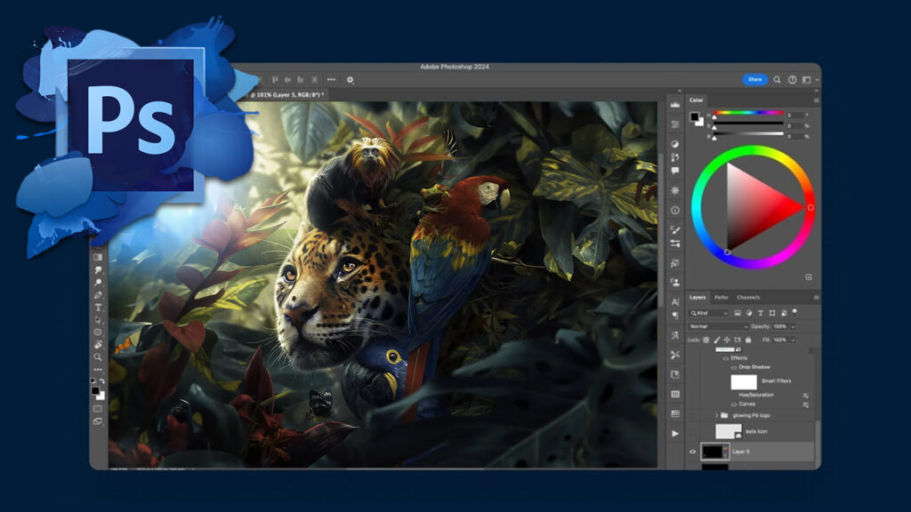Swap foreground and background colors arrow
Image resolution: width=911 pixels, height=512 pixels.
click(x=102, y=380)
